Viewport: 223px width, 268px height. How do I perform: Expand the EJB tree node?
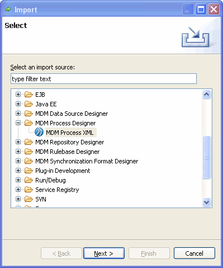coord(18,95)
